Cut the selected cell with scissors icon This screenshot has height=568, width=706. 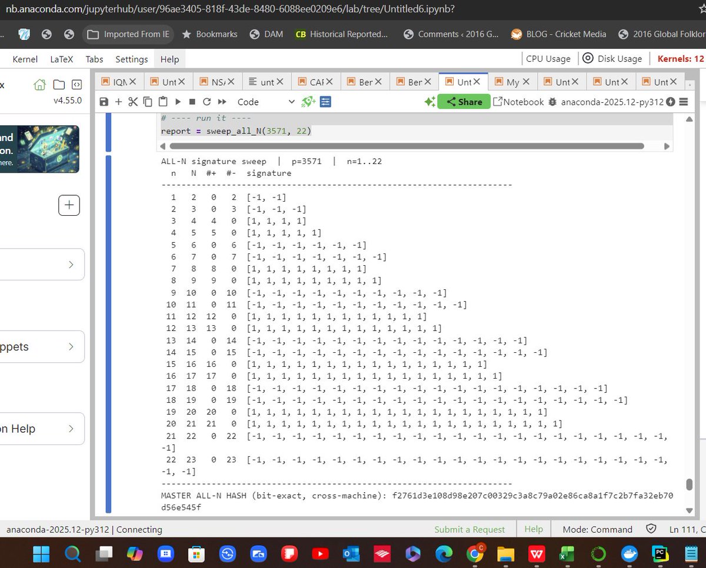click(133, 102)
